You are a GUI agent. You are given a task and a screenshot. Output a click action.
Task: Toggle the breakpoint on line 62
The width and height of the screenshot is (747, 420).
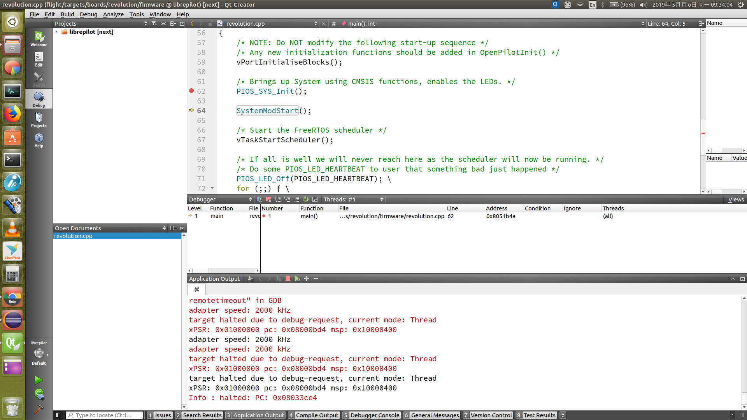click(192, 91)
